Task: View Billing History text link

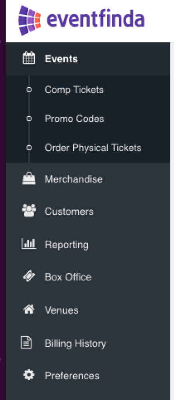Action: (x=75, y=343)
